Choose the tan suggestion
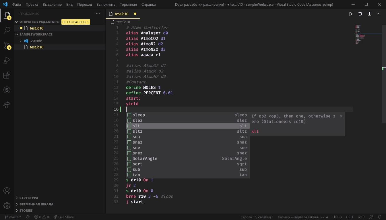Image resolution: width=386 pixels, height=220 pixels. (x=188, y=175)
